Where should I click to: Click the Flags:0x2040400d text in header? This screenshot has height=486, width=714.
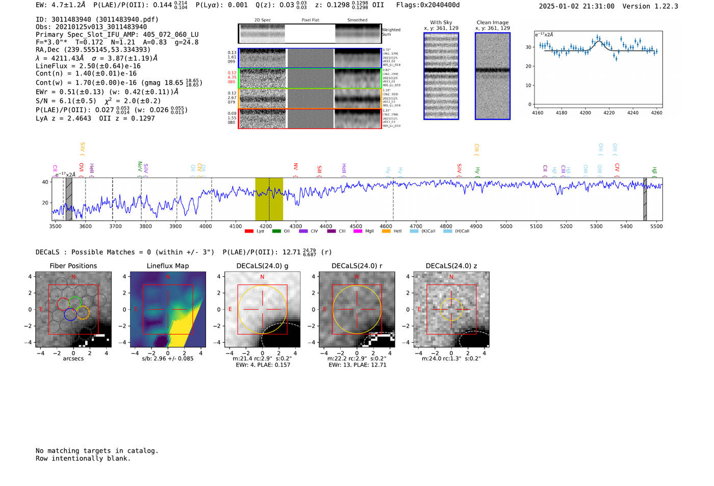(x=428, y=5)
